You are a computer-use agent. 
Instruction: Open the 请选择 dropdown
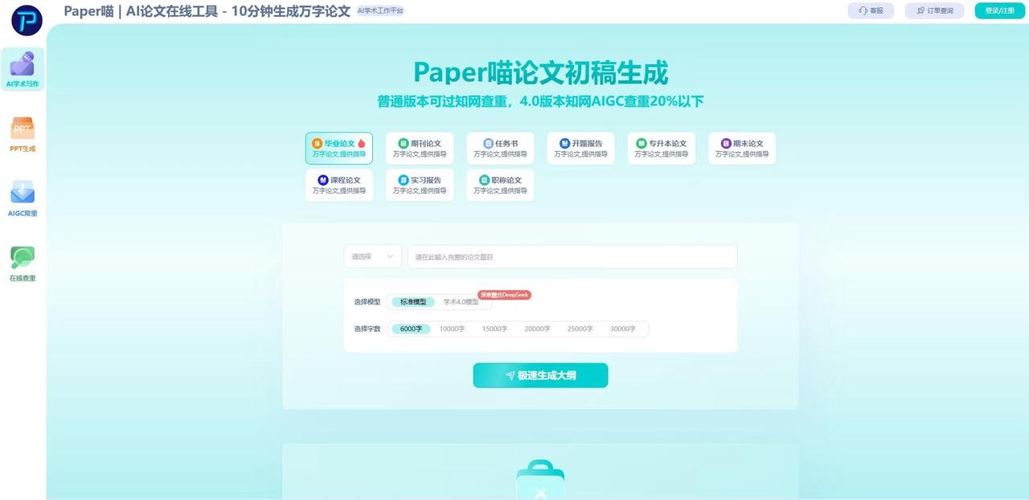(373, 256)
